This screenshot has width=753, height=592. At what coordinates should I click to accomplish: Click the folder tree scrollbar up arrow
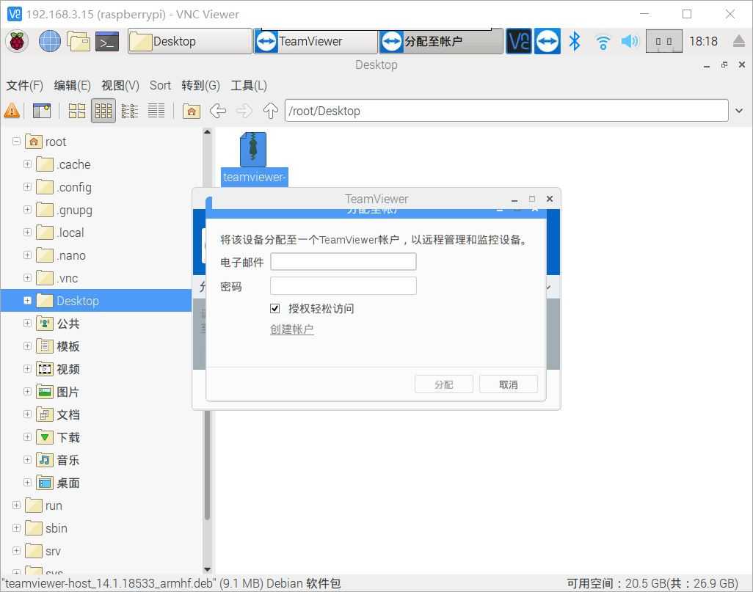point(207,131)
